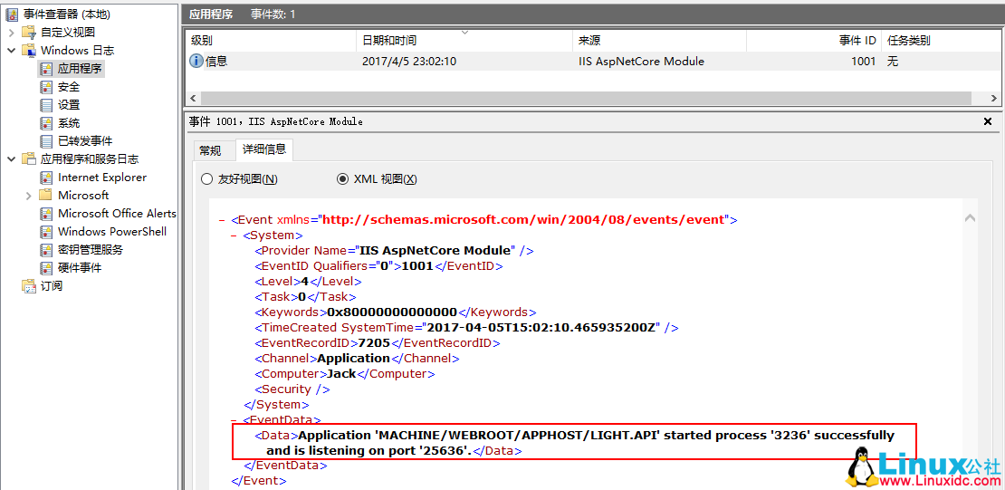Click the IIS AspNetCore Module source cell
Image resolution: width=1005 pixels, height=490 pixels.
641,62
